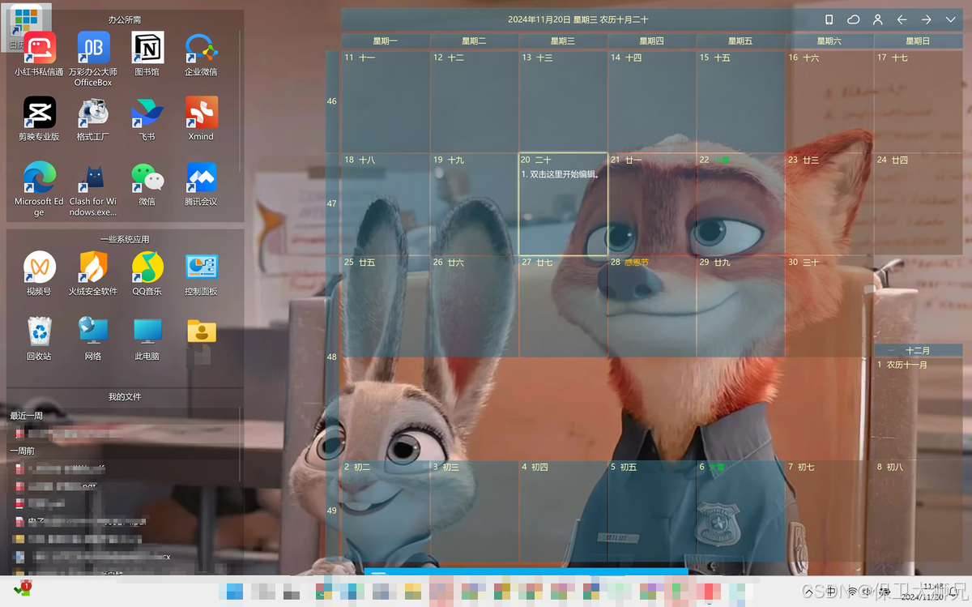The width and height of the screenshot is (972, 607).
Task: Open the user account icon in calendar header
Action: (x=878, y=19)
